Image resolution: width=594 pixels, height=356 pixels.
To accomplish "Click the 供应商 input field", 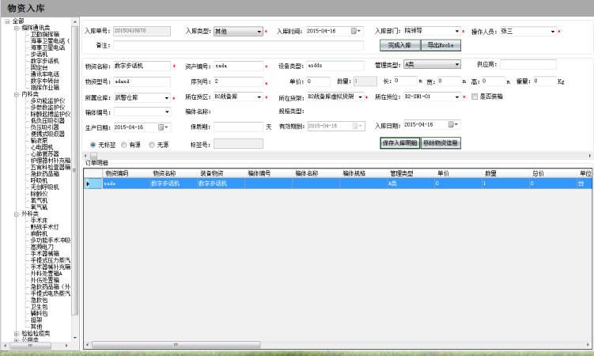I will [x=528, y=64].
